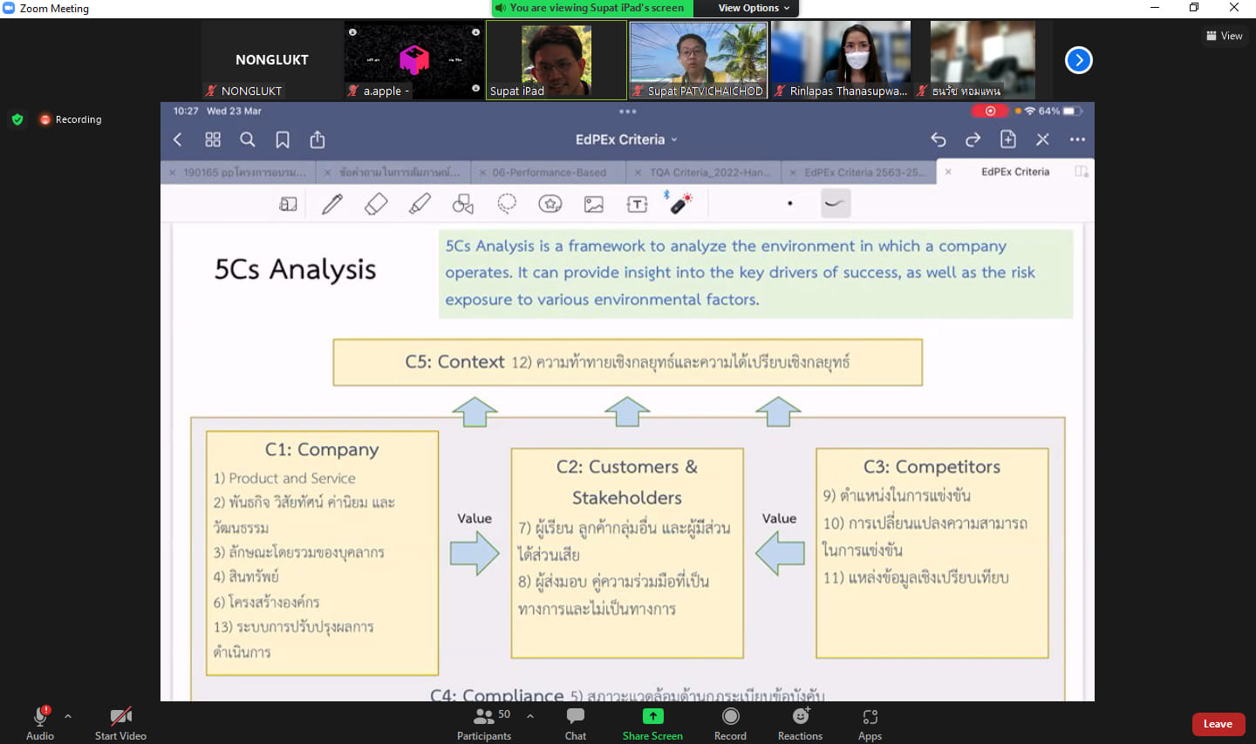Click the a.apple participant thumbnail
Screen dimensions: 1256x744
pyautogui.click(x=414, y=60)
